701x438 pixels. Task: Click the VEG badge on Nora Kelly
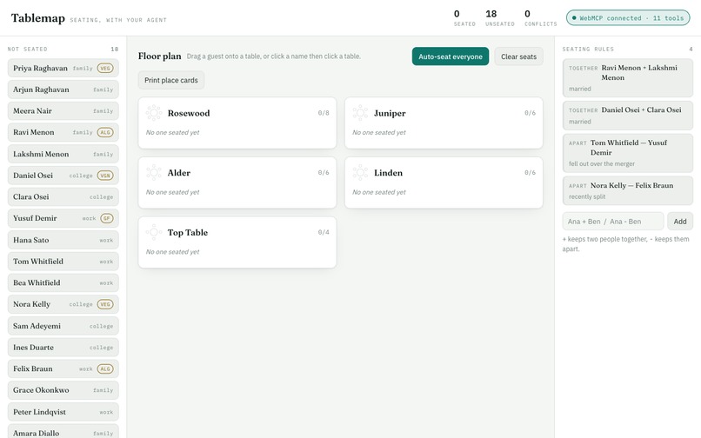point(105,304)
